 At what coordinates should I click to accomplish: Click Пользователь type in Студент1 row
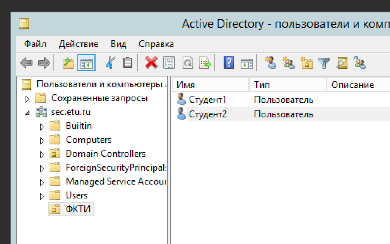[x=284, y=100]
